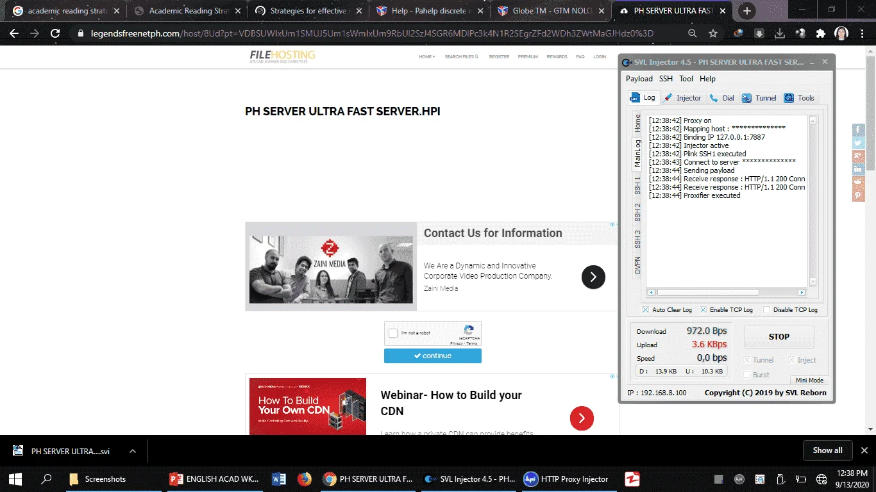This screenshot has width=876, height=492.
Task: Select the SSH 1 vertical tab
Action: click(637, 186)
